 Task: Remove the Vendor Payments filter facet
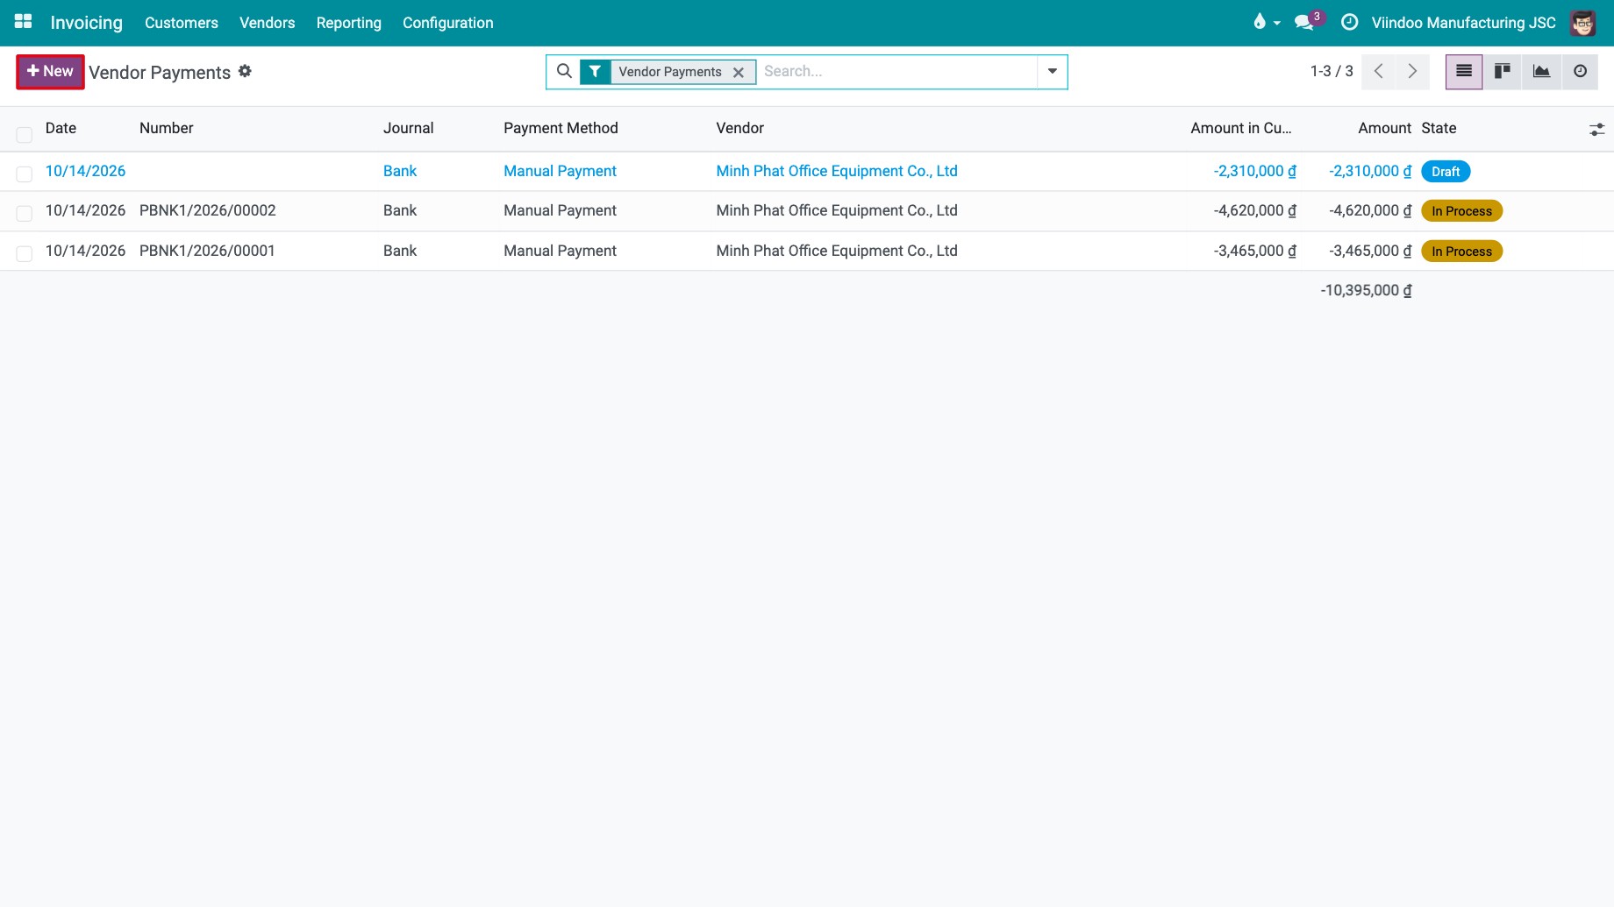click(x=739, y=73)
